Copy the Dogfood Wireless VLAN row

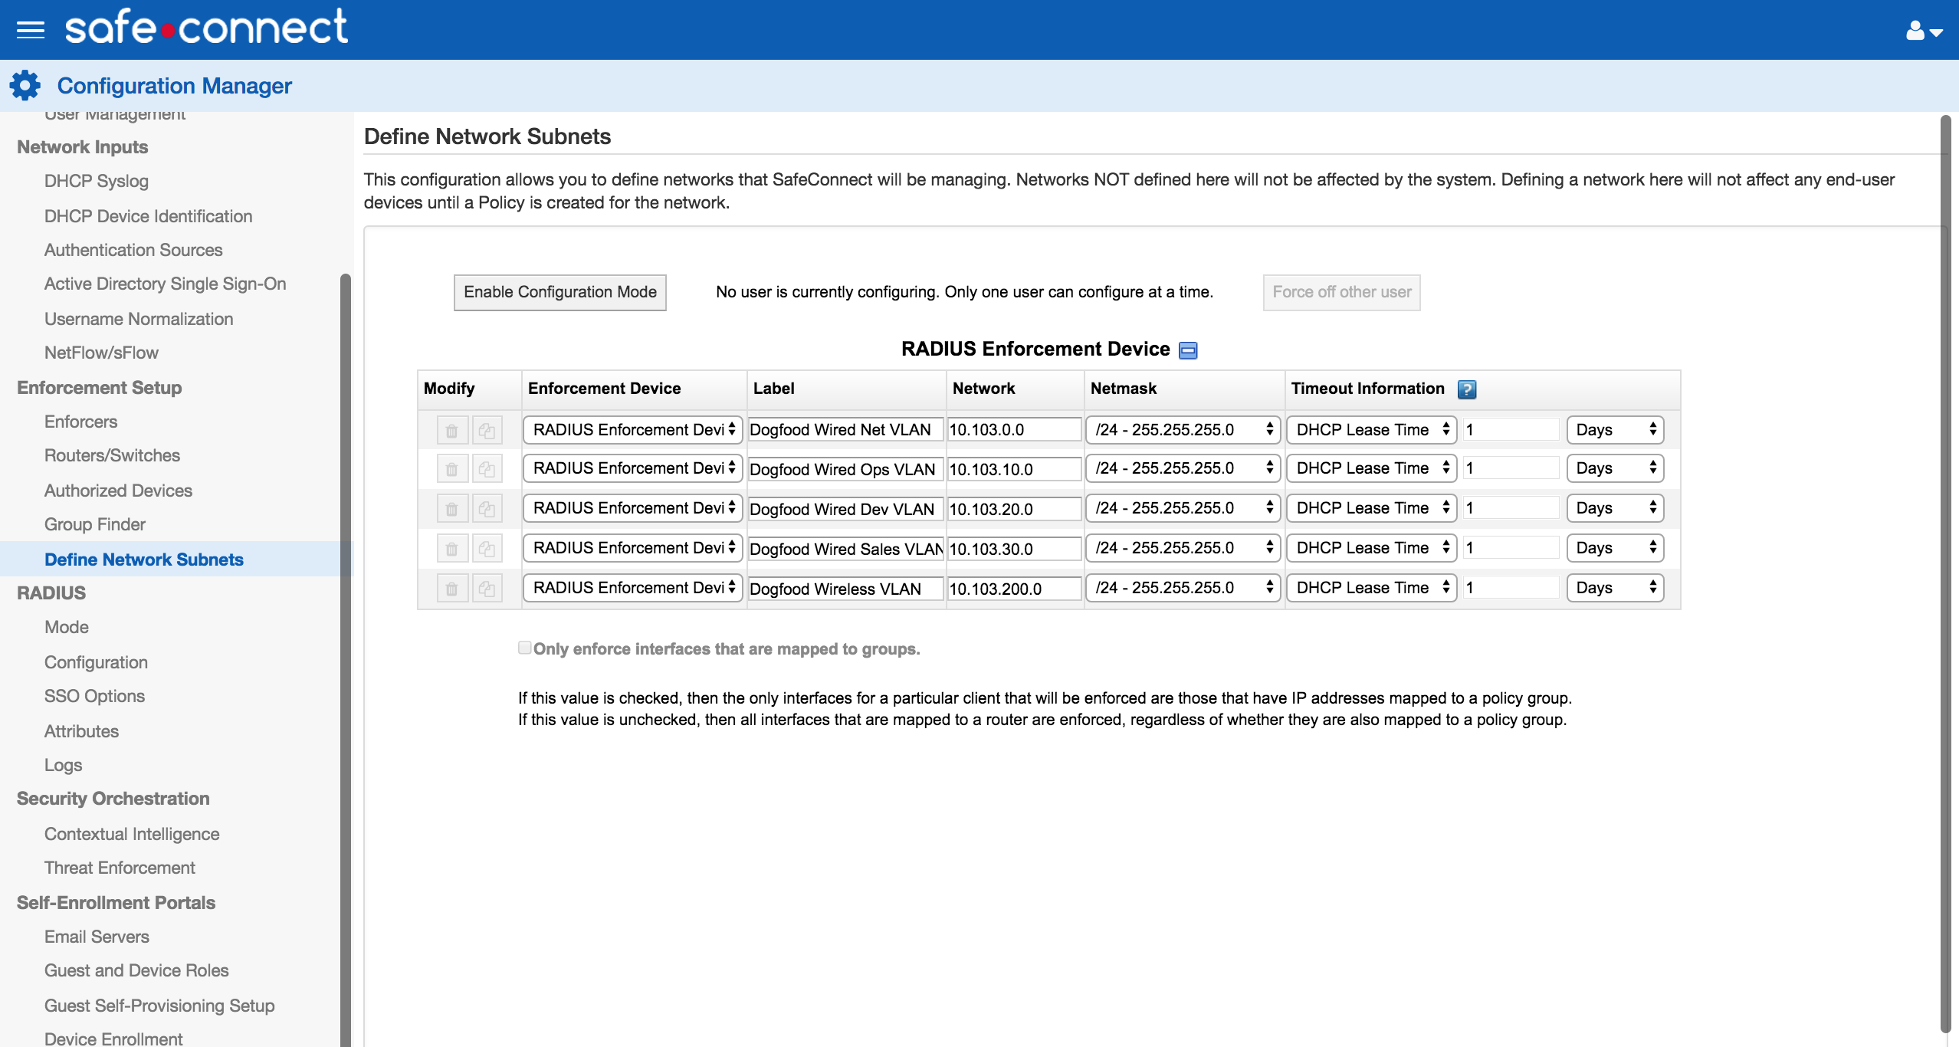click(x=487, y=588)
